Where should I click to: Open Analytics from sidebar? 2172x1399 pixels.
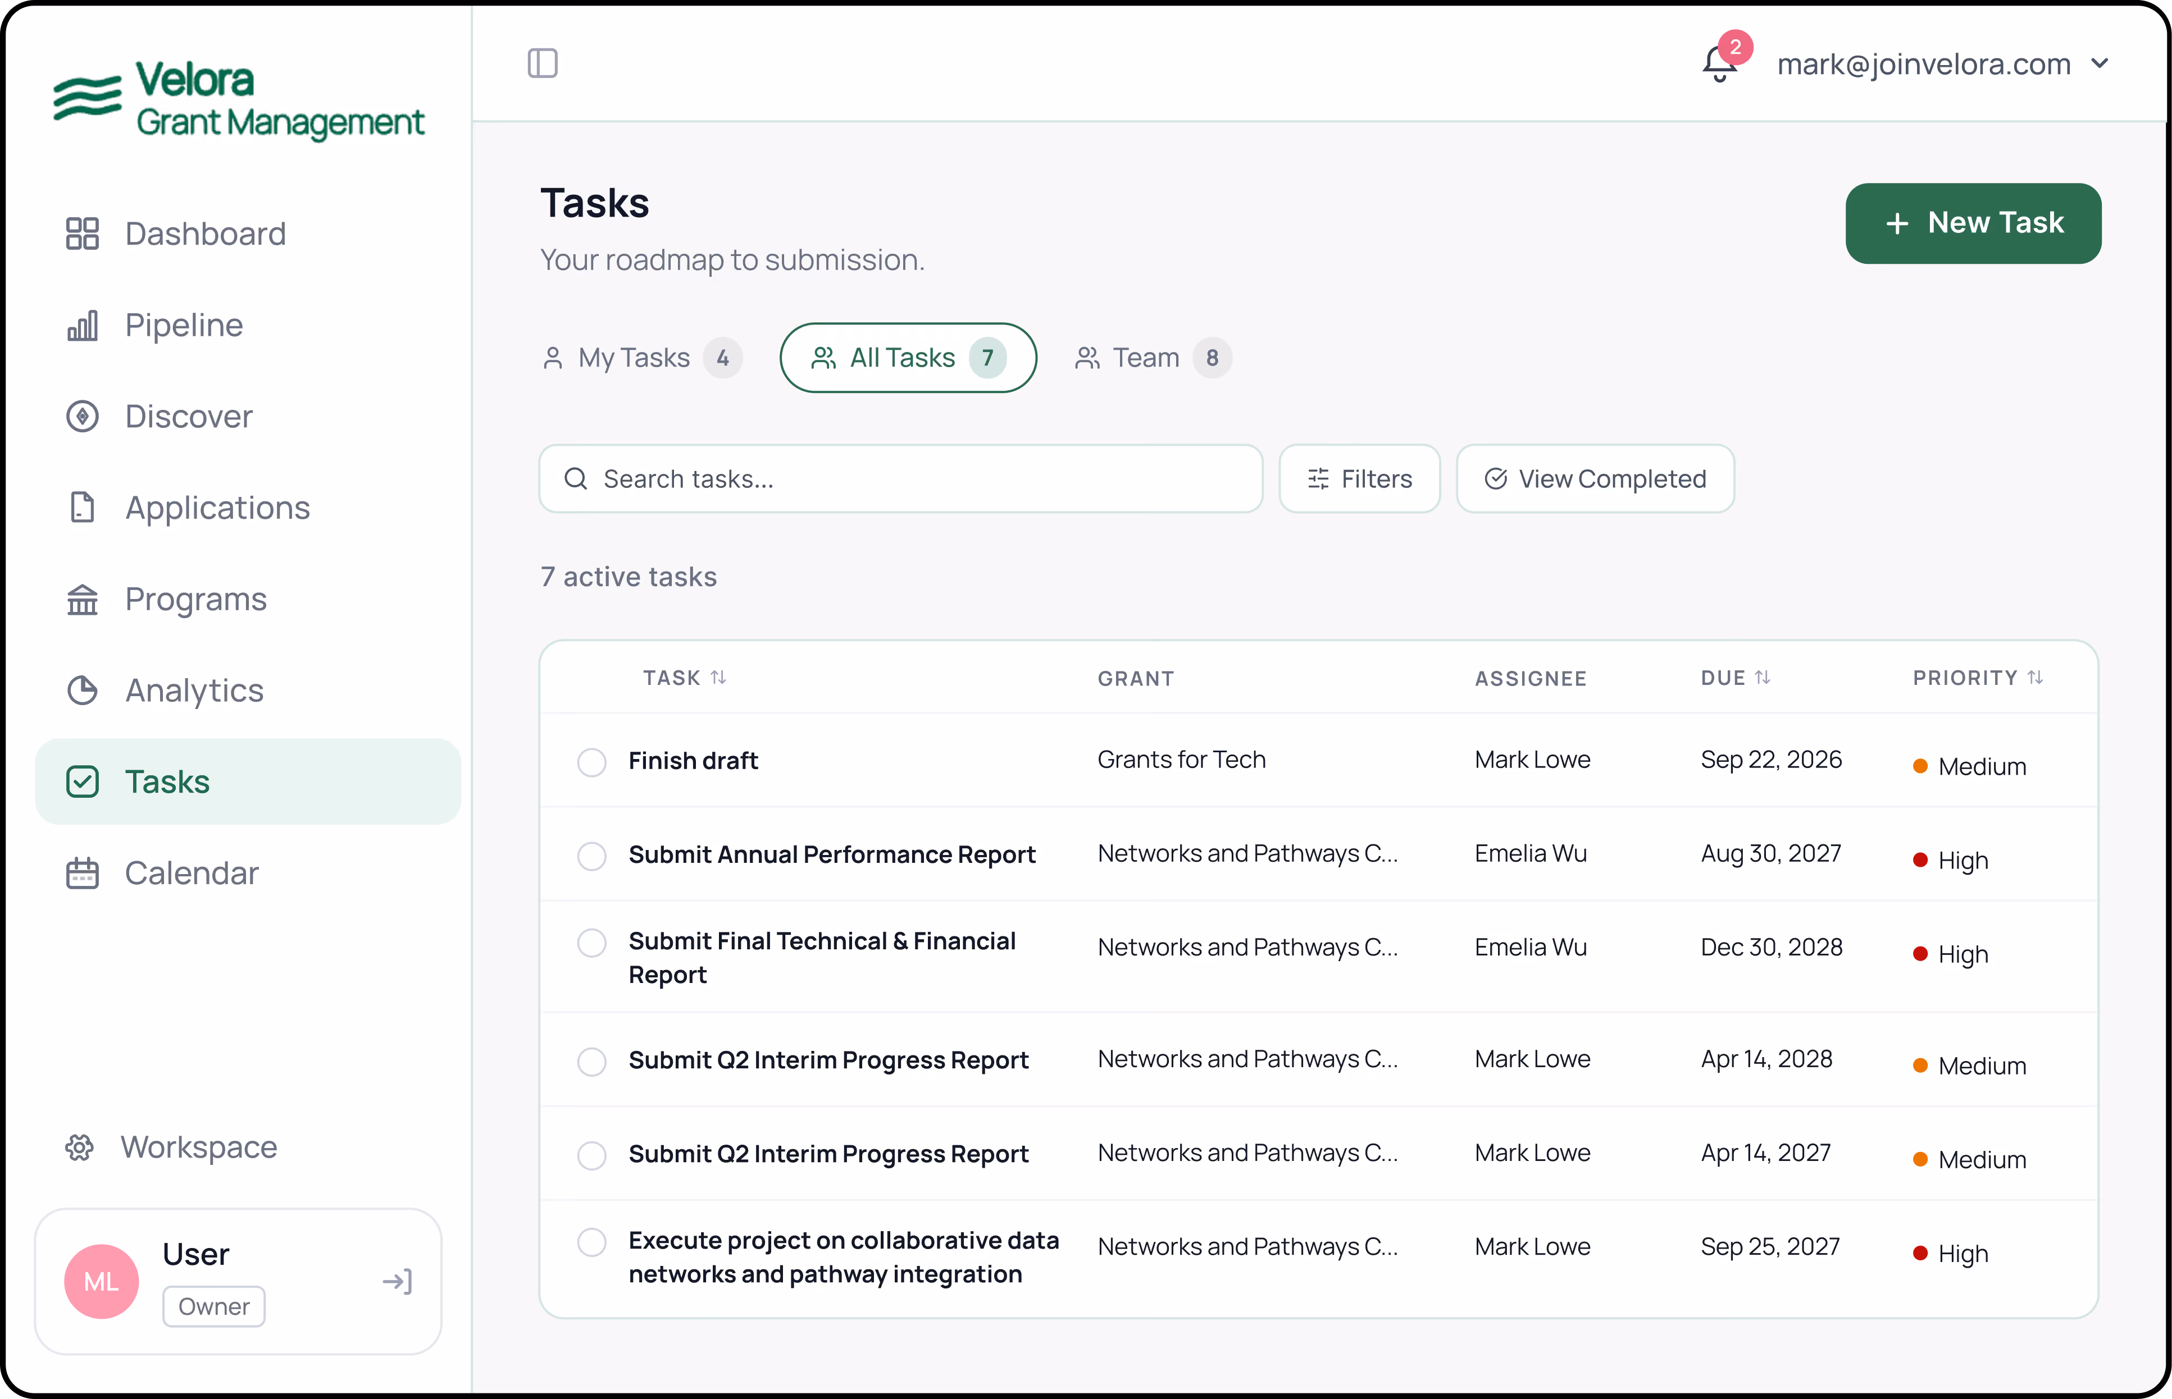[247, 691]
